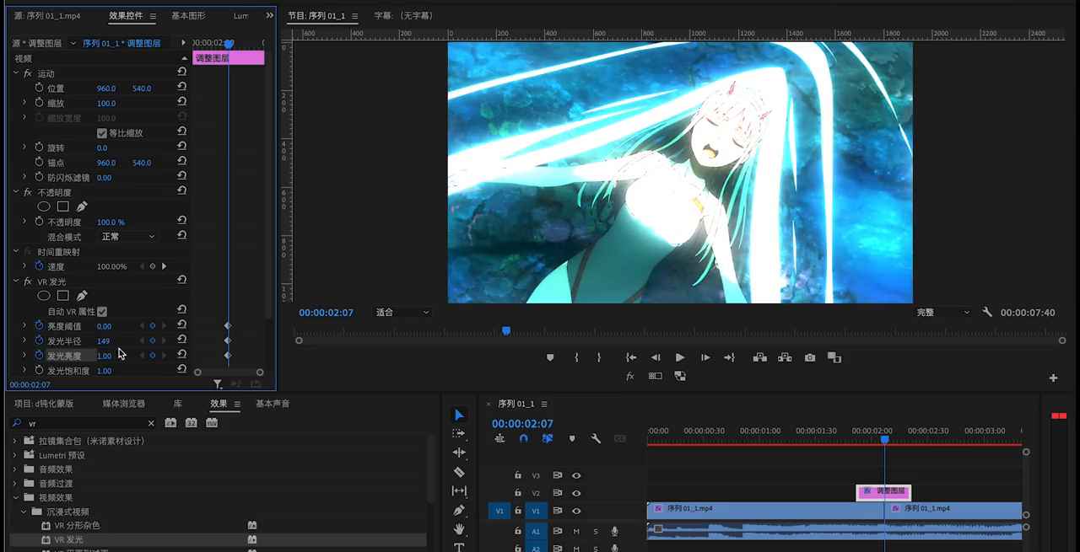The height and width of the screenshot is (552, 1080).
Task: Select the Hand tool
Action: (x=459, y=529)
